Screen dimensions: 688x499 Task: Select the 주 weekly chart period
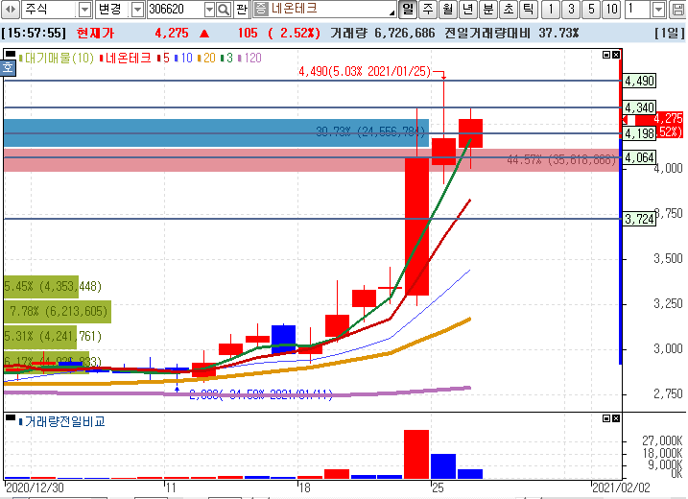click(x=428, y=10)
